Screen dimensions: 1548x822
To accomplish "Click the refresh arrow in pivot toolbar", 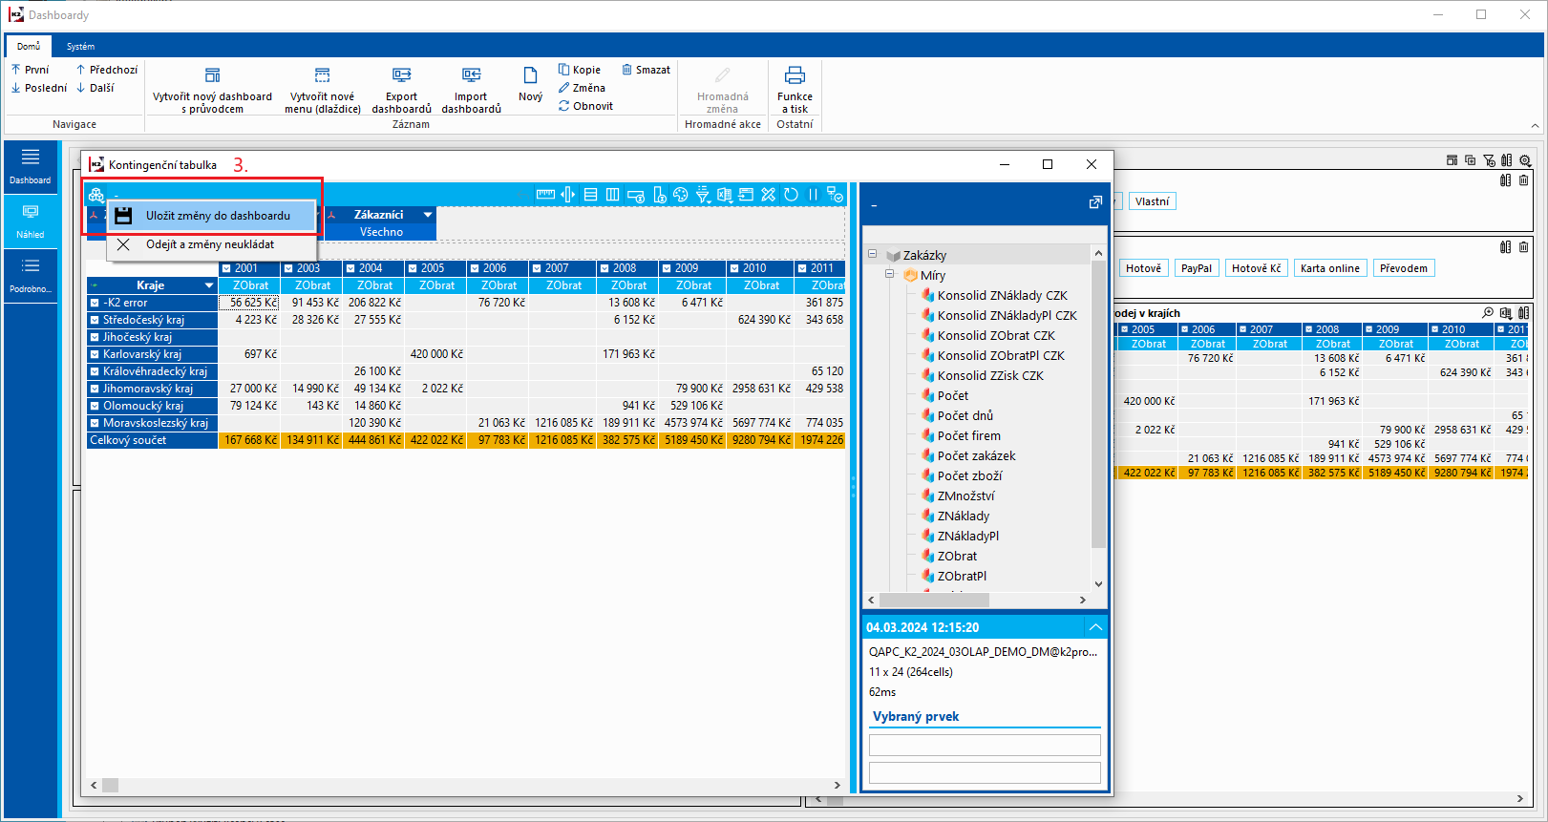I will [791, 195].
